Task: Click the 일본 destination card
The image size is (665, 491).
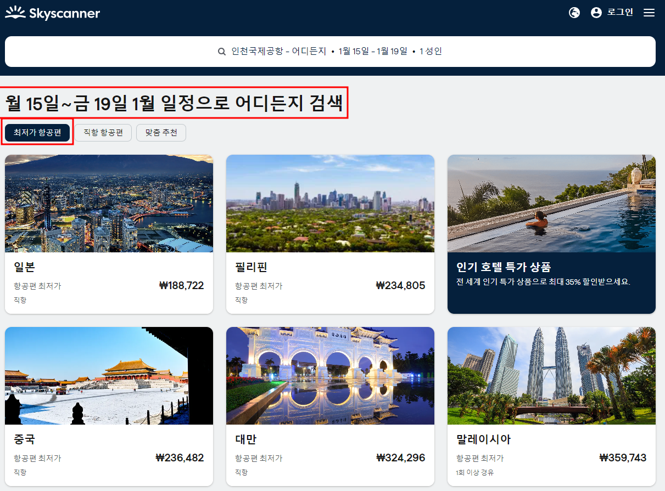Action: [x=109, y=233]
